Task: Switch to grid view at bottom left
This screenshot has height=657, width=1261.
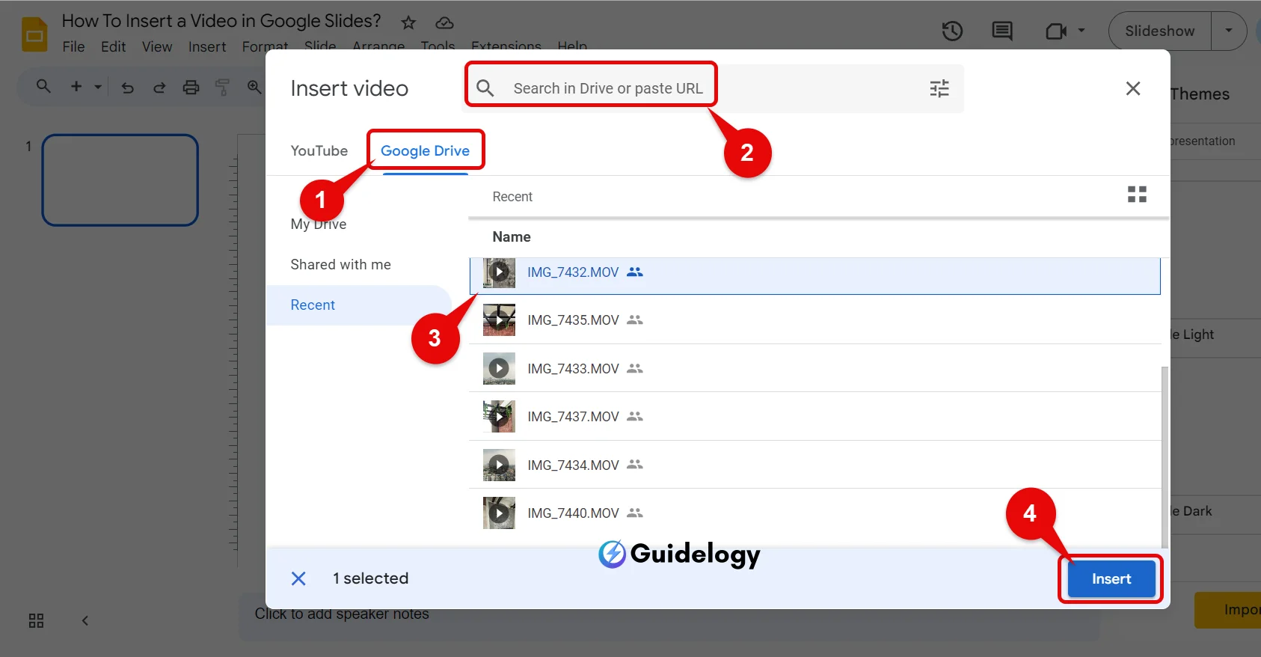Action: (36, 620)
